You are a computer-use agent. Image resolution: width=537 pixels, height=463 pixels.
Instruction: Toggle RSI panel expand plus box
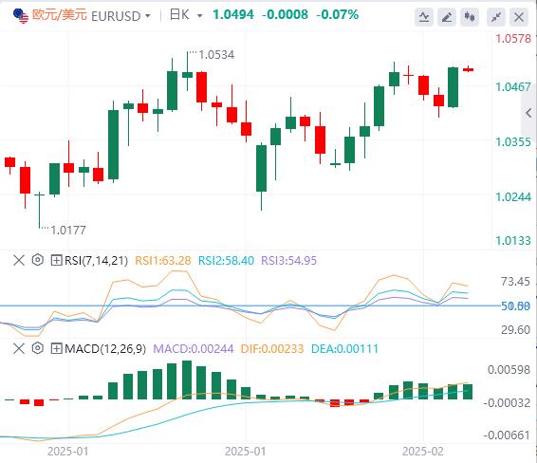tap(56, 260)
